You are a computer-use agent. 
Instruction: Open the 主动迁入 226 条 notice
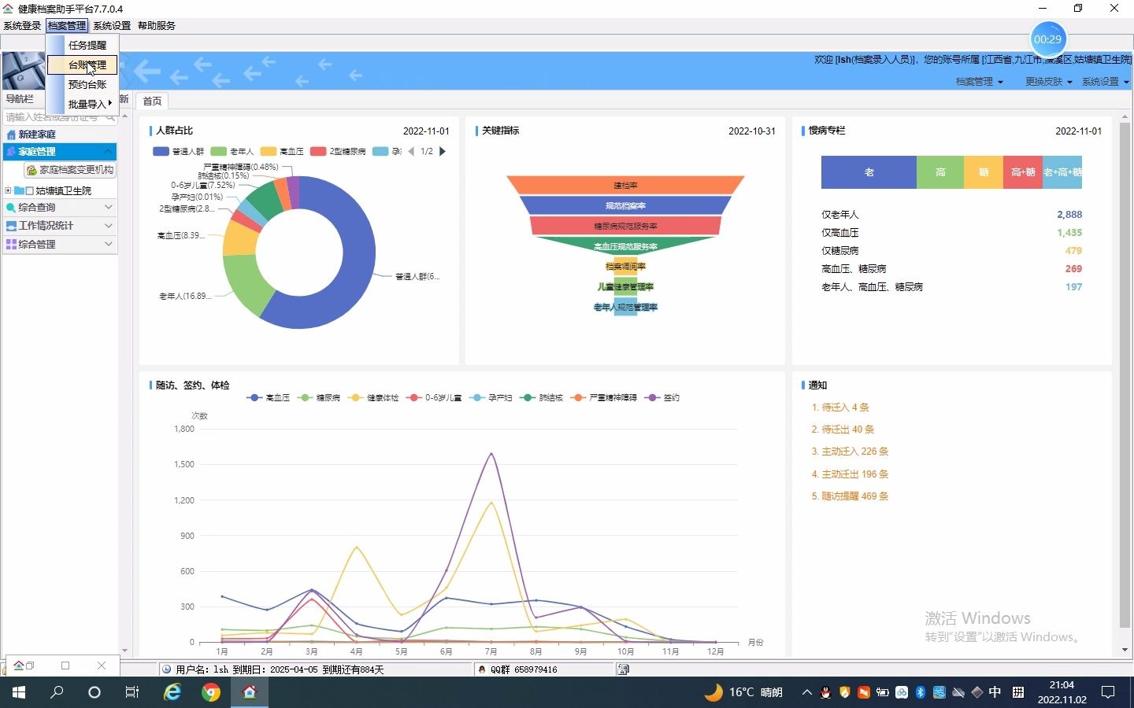click(x=850, y=452)
